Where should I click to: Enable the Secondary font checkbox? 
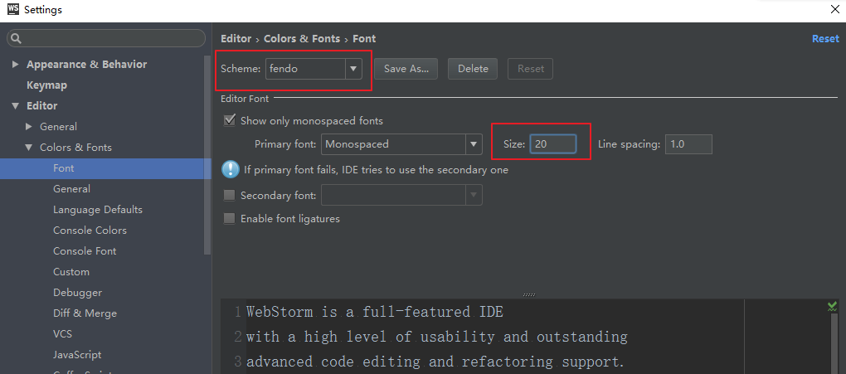click(x=230, y=196)
